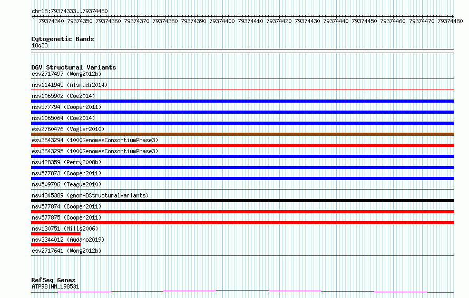This screenshot has height=298, width=469.
Task: Click nsv577873 (Cooper2011) label
Action: click(x=66, y=173)
